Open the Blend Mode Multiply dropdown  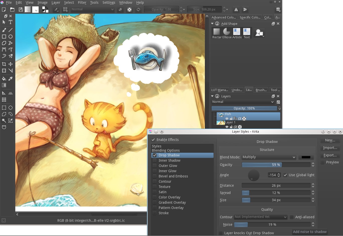[269, 157]
